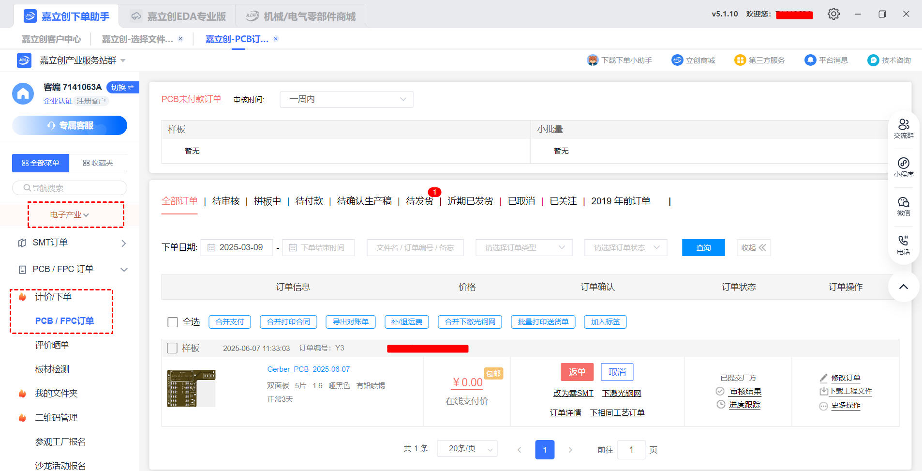Click the PCB / FPC 订单 icon
This screenshot has width=922, height=471.
point(22,270)
